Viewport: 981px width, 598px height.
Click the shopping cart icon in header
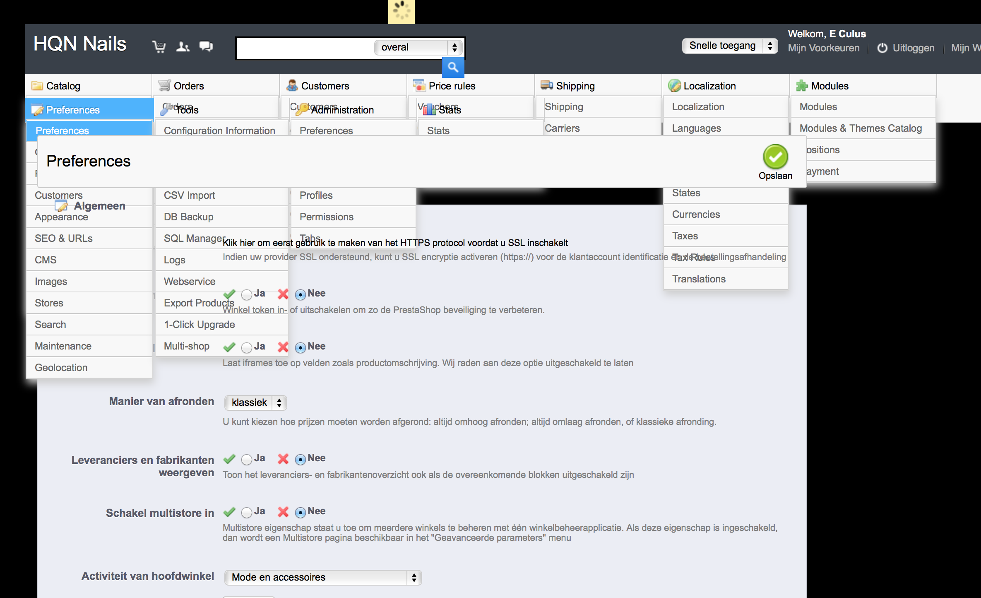click(x=159, y=46)
